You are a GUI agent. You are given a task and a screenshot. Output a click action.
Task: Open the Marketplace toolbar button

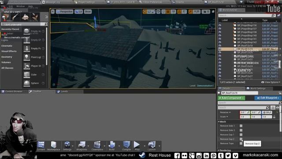[x=54, y=146]
